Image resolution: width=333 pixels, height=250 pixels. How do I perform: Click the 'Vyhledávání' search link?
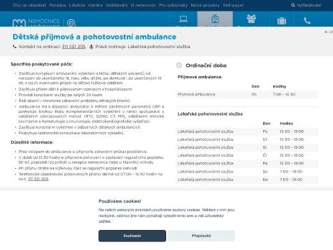pos(309,5)
